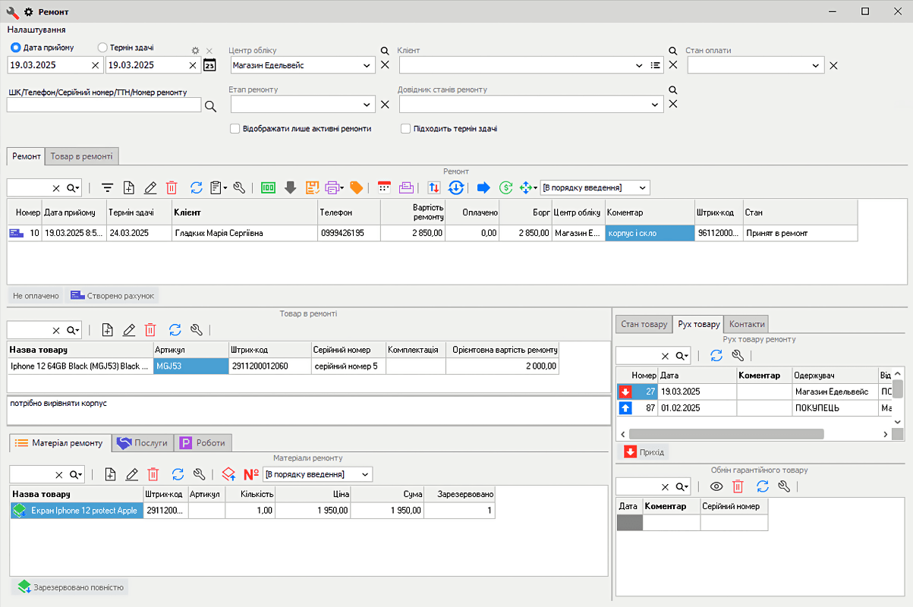Open the Етап ремонту dropdown
Viewport: 913px width, 607px height.
[x=367, y=105]
